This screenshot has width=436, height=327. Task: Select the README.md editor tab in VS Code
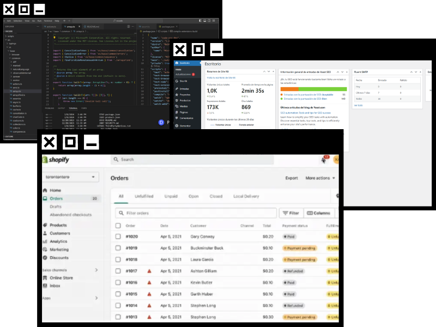93,27
